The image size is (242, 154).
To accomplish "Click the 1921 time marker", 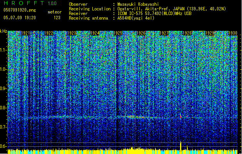I will click(x=25, y=33).
